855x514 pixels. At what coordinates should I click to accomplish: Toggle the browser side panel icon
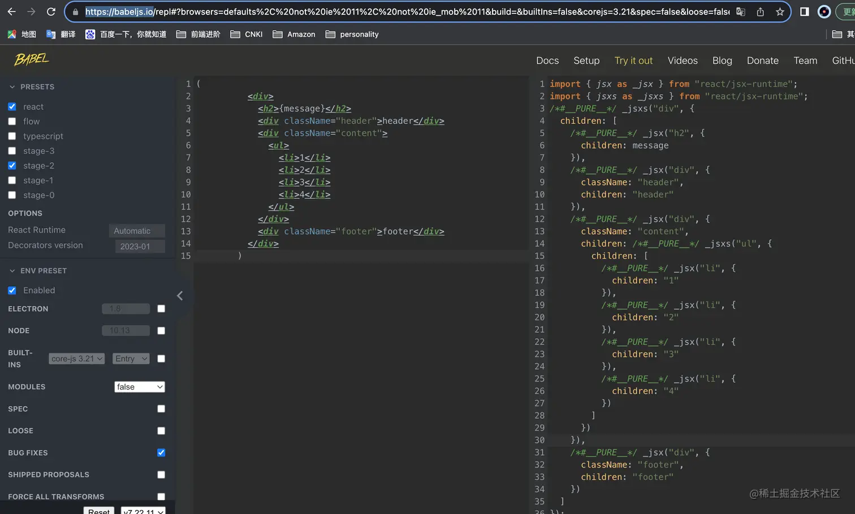[x=804, y=11]
